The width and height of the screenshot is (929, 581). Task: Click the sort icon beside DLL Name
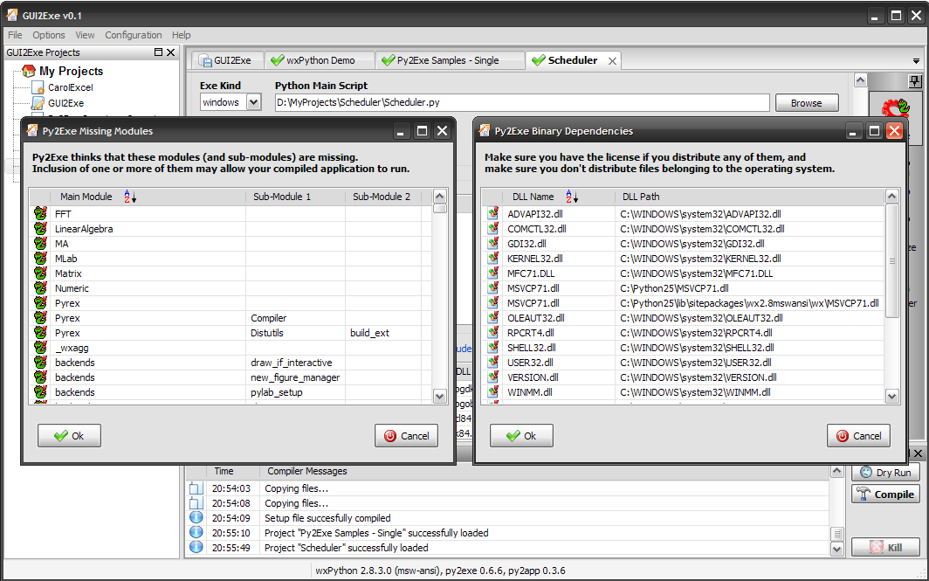tap(573, 197)
